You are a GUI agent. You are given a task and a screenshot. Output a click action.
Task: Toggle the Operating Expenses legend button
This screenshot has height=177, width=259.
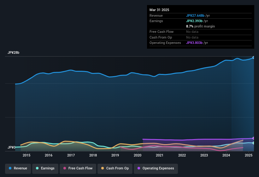156,168
